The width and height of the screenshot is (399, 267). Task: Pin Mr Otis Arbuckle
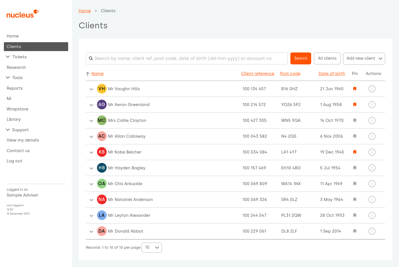click(x=355, y=184)
